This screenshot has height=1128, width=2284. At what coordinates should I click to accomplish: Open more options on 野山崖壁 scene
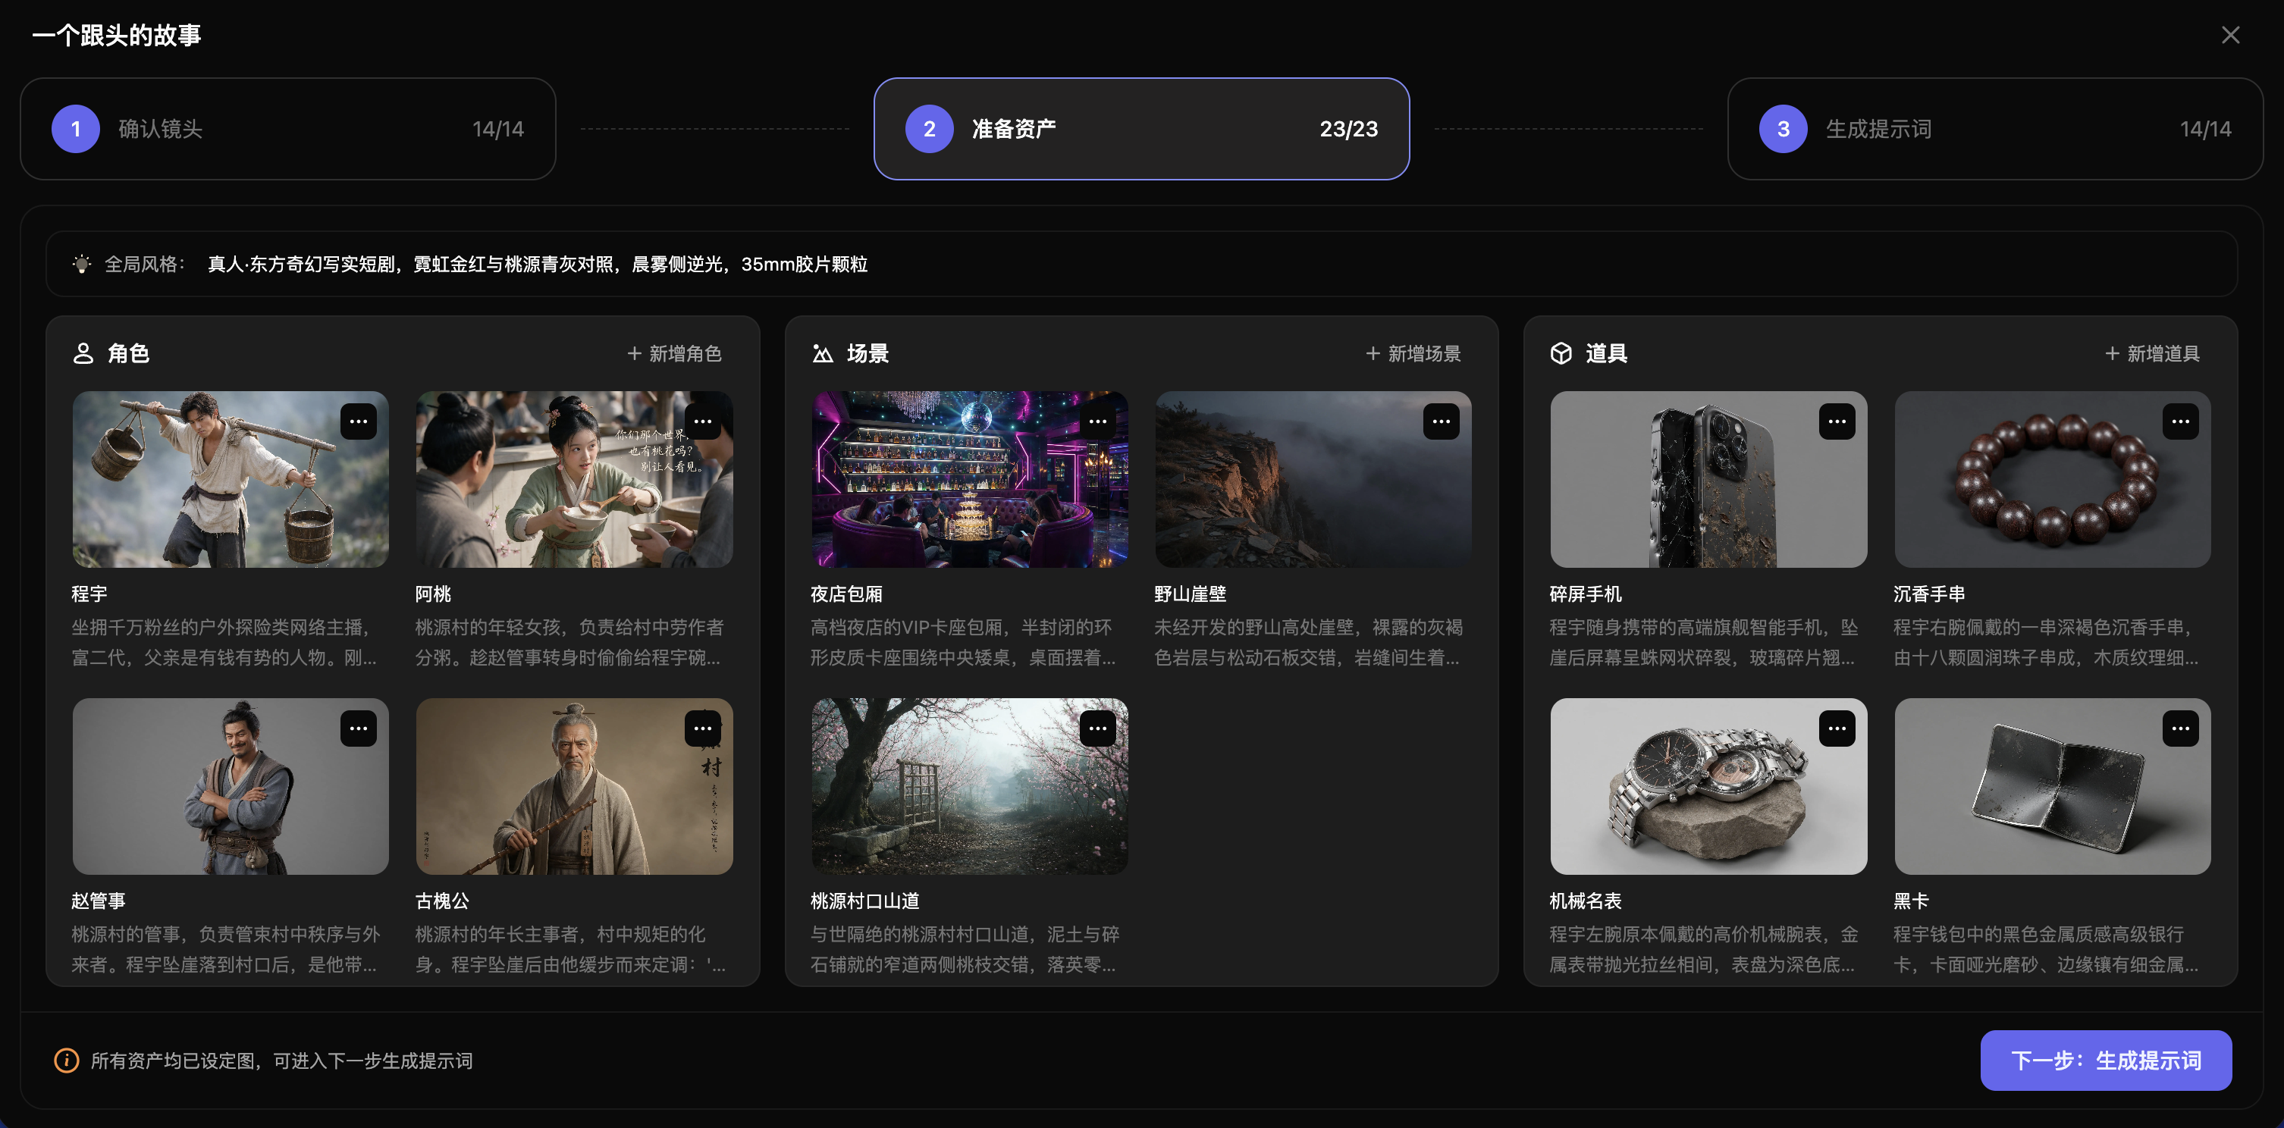1441,421
